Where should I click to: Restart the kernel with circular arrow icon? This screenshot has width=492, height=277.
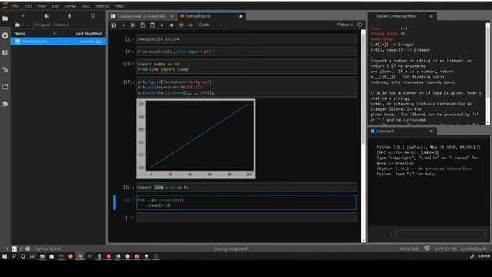coord(181,25)
